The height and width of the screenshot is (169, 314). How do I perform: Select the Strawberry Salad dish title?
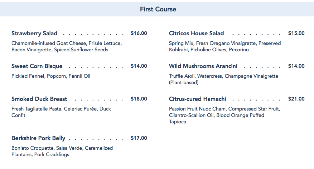(34, 34)
